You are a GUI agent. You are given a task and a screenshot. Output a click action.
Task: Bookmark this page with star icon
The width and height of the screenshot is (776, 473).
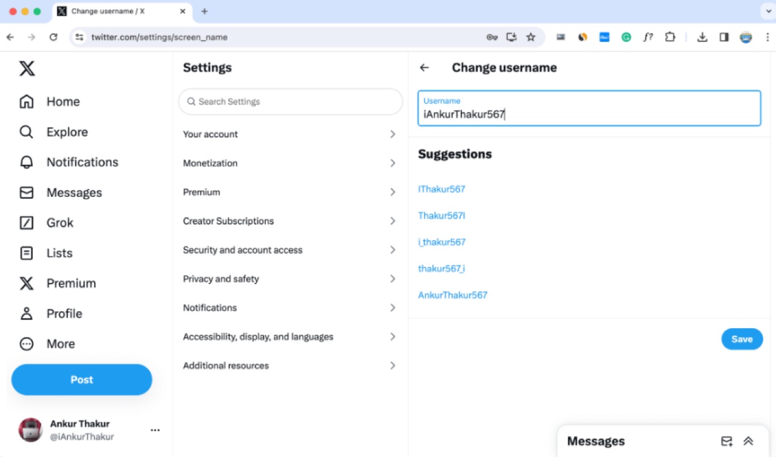pos(531,37)
